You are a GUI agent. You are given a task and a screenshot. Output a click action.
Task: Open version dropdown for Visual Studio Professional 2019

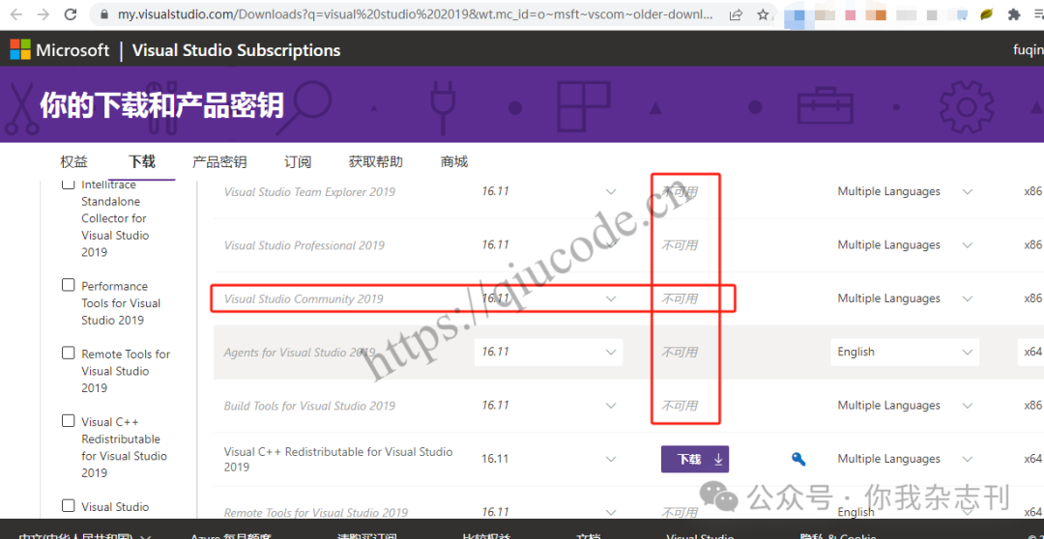tap(549, 245)
